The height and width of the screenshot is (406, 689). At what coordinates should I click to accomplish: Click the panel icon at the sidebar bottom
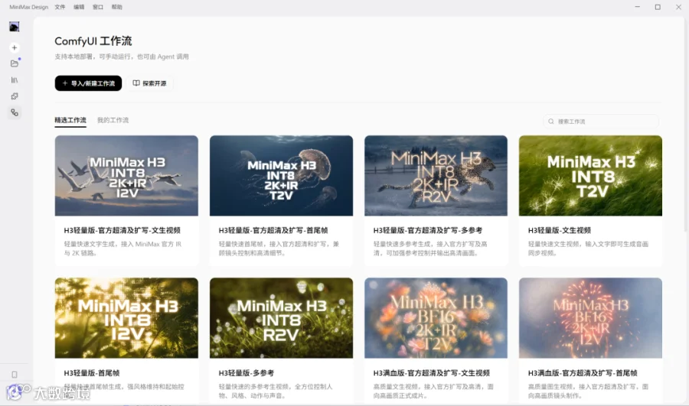click(x=15, y=375)
